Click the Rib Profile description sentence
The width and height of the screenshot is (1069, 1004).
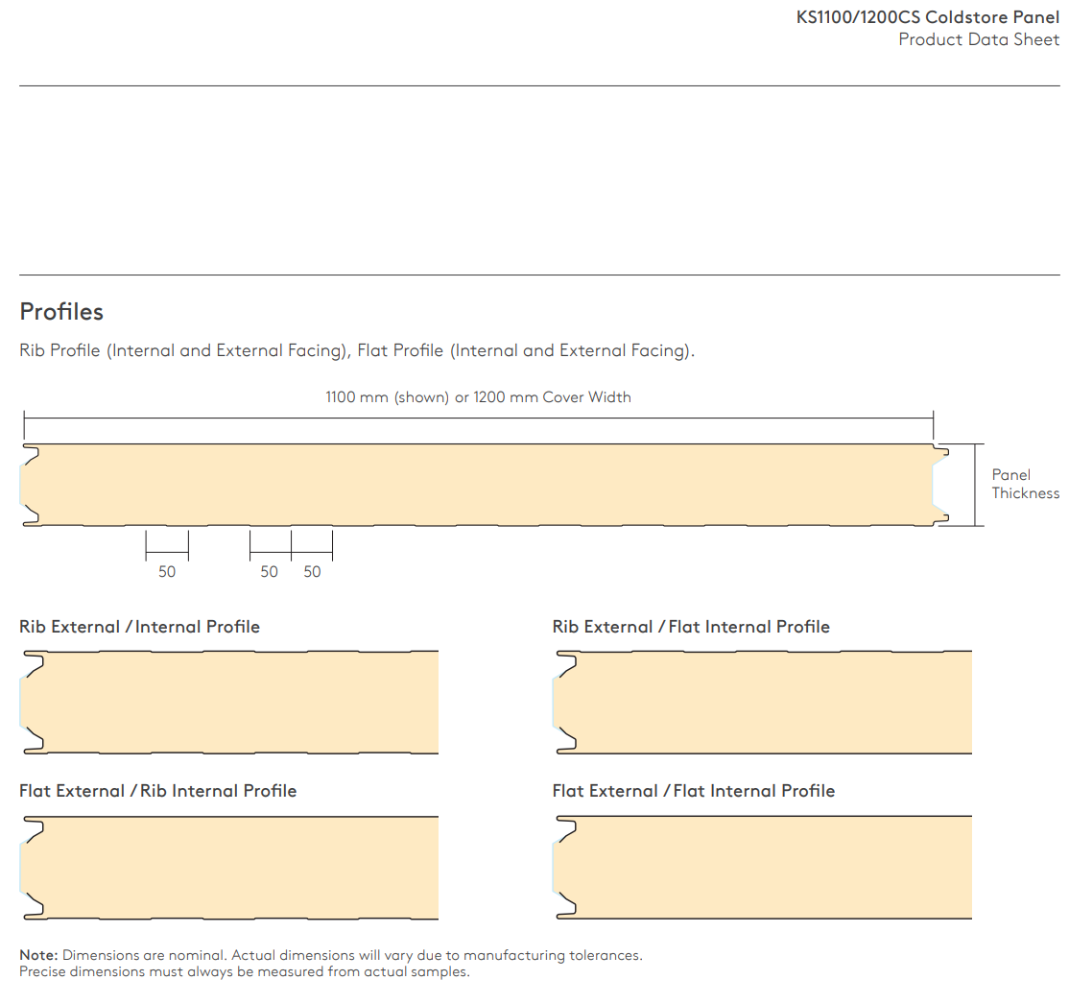356,351
